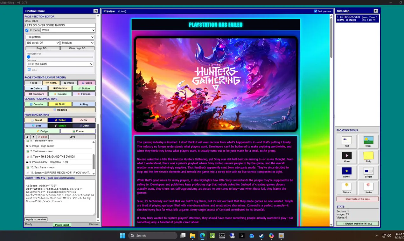Open Microsoft Edge from the taskbar

click(x=202, y=236)
